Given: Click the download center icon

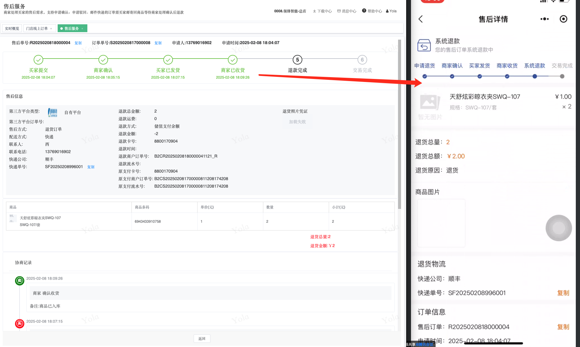Looking at the screenshot, I should click(314, 11).
